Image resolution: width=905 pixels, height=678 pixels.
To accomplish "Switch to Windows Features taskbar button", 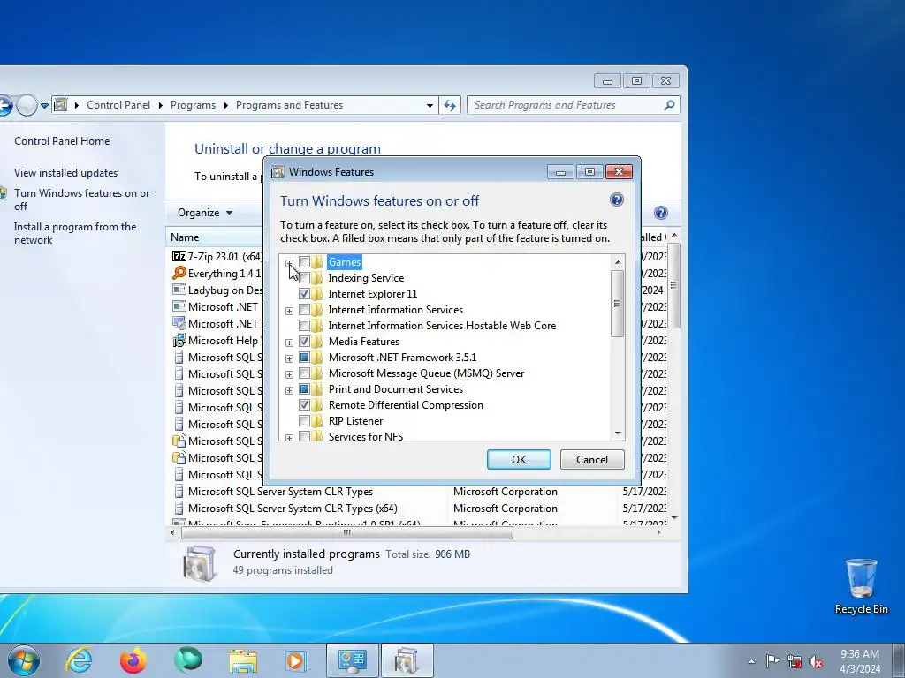I will (407, 660).
